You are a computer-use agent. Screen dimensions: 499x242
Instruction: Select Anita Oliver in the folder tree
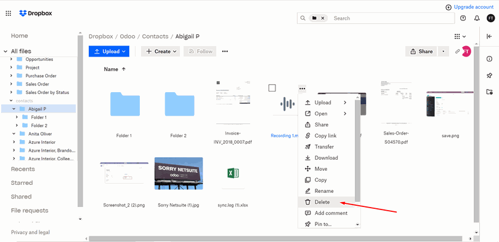pos(40,134)
